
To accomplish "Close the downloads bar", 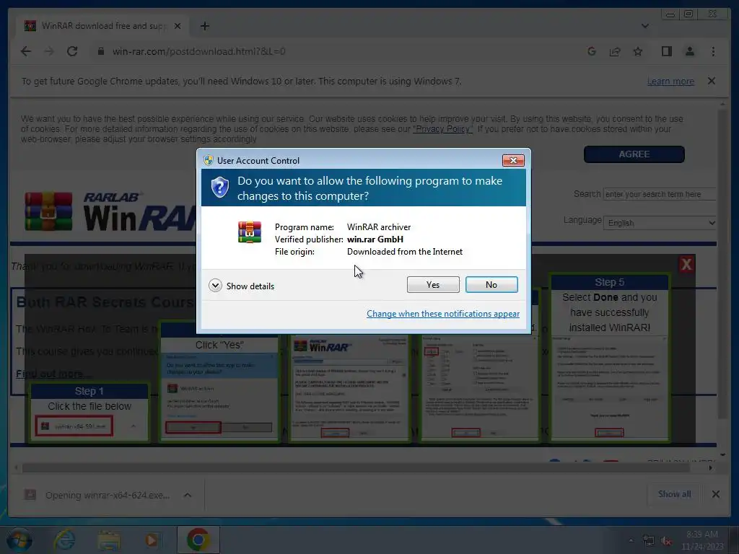I will click(x=715, y=494).
